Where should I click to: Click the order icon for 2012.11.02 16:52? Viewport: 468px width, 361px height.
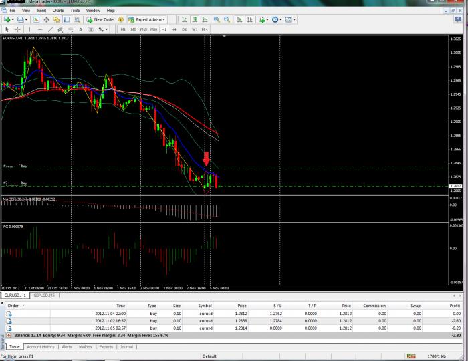point(9,321)
